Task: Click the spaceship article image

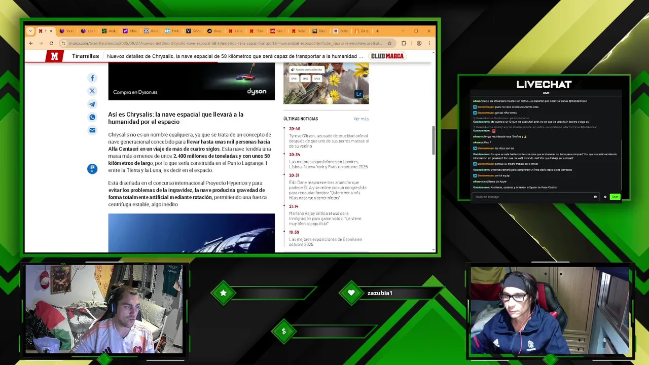Action: (191, 233)
